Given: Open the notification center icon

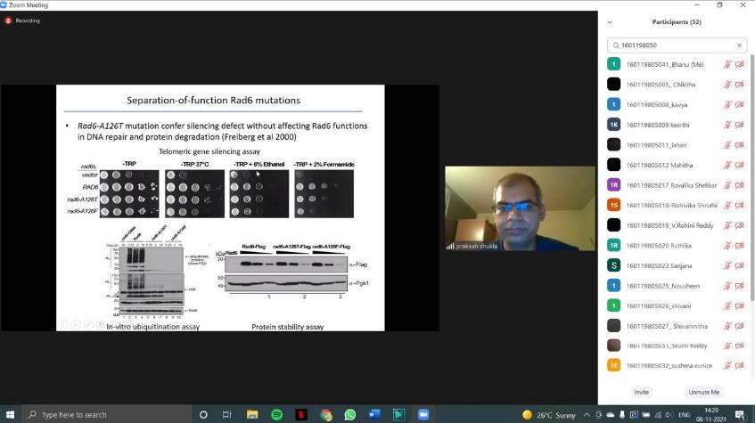Looking at the screenshot, I should (x=740, y=414).
